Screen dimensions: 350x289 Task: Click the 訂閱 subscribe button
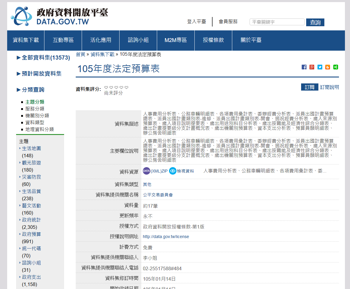click(x=309, y=87)
